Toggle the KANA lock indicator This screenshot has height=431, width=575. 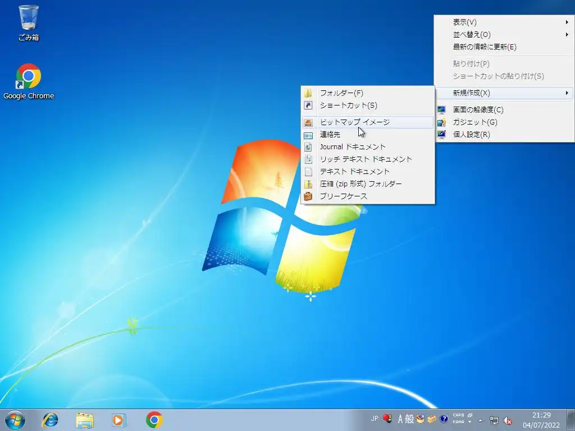point(458,422)
